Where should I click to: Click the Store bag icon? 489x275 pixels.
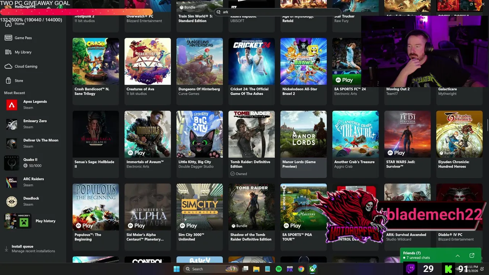[x=8, y=81]
